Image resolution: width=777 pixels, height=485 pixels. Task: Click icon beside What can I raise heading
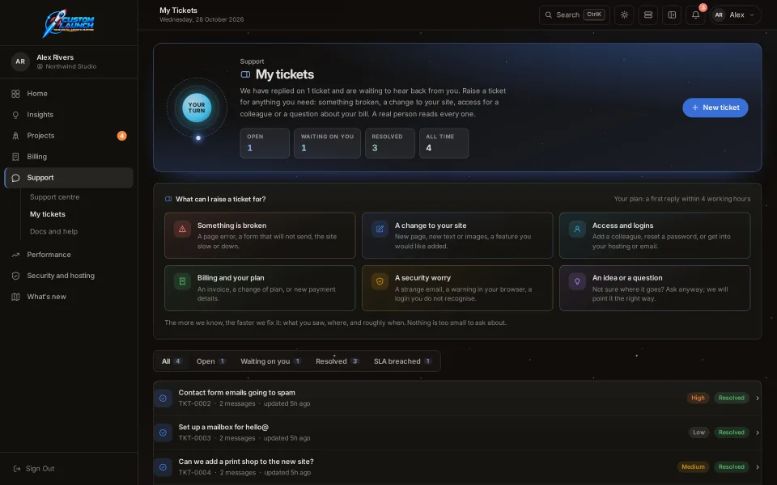click(168, 199)
